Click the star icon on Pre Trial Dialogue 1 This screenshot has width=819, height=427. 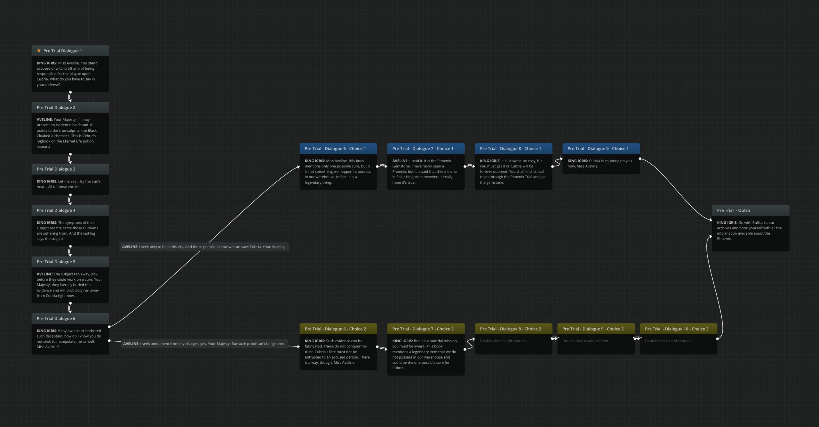click(39, 50)
